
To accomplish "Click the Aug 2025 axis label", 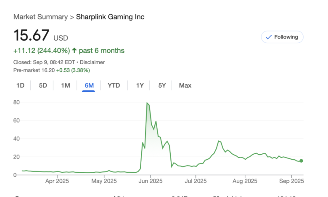I will click(x=245, y=181).
